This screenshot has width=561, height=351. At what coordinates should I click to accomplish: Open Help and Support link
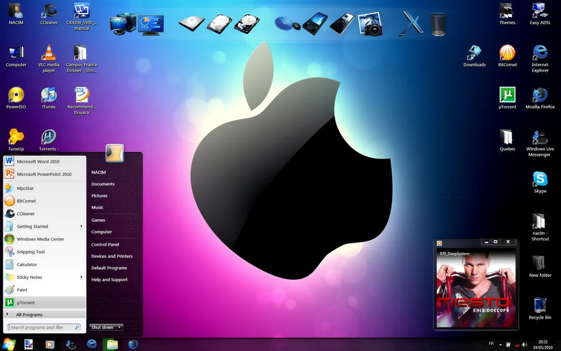pyautogui.click(x=110, y=279)
